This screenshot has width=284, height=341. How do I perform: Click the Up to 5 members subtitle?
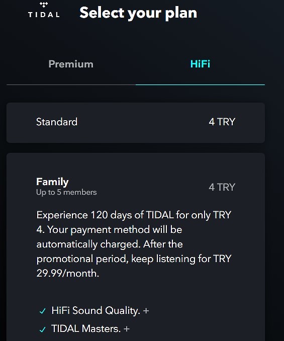point(66,192)
